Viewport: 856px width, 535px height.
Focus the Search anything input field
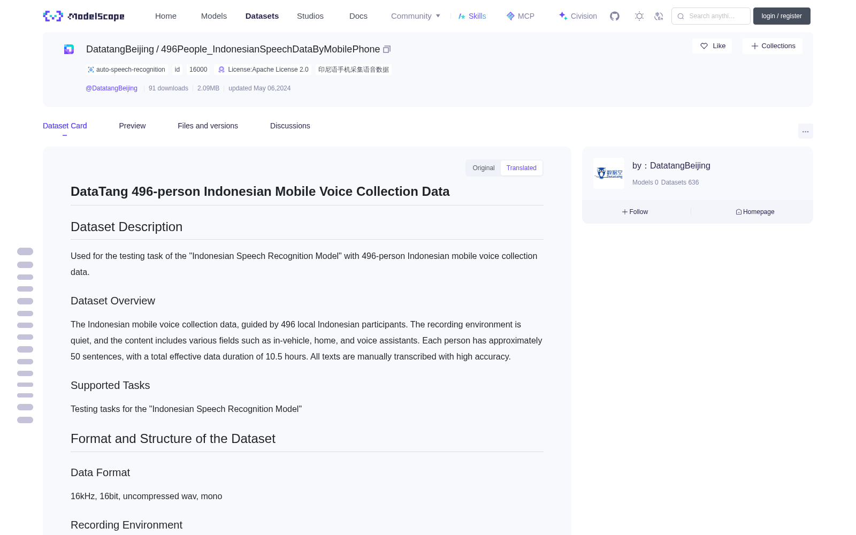711,16
